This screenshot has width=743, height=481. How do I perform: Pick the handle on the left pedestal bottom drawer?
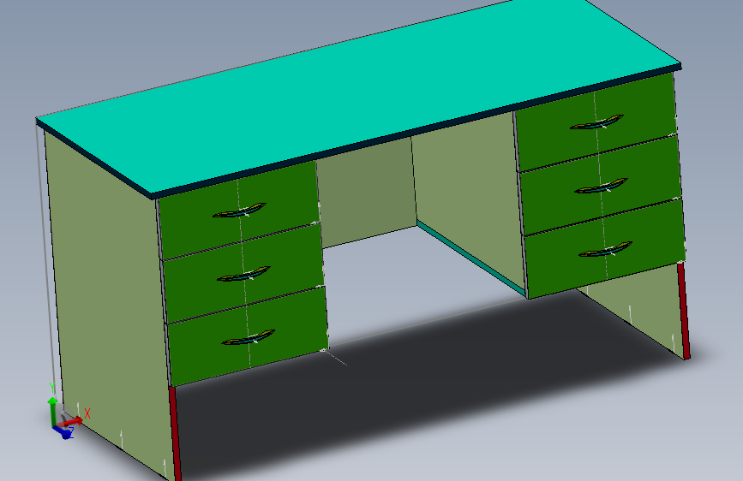pos(249,337)
